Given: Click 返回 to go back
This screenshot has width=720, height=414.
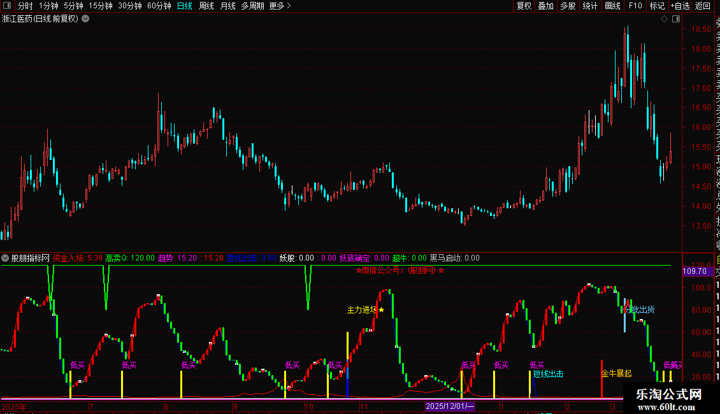Looking at the screenshot, I should (703, 6).
